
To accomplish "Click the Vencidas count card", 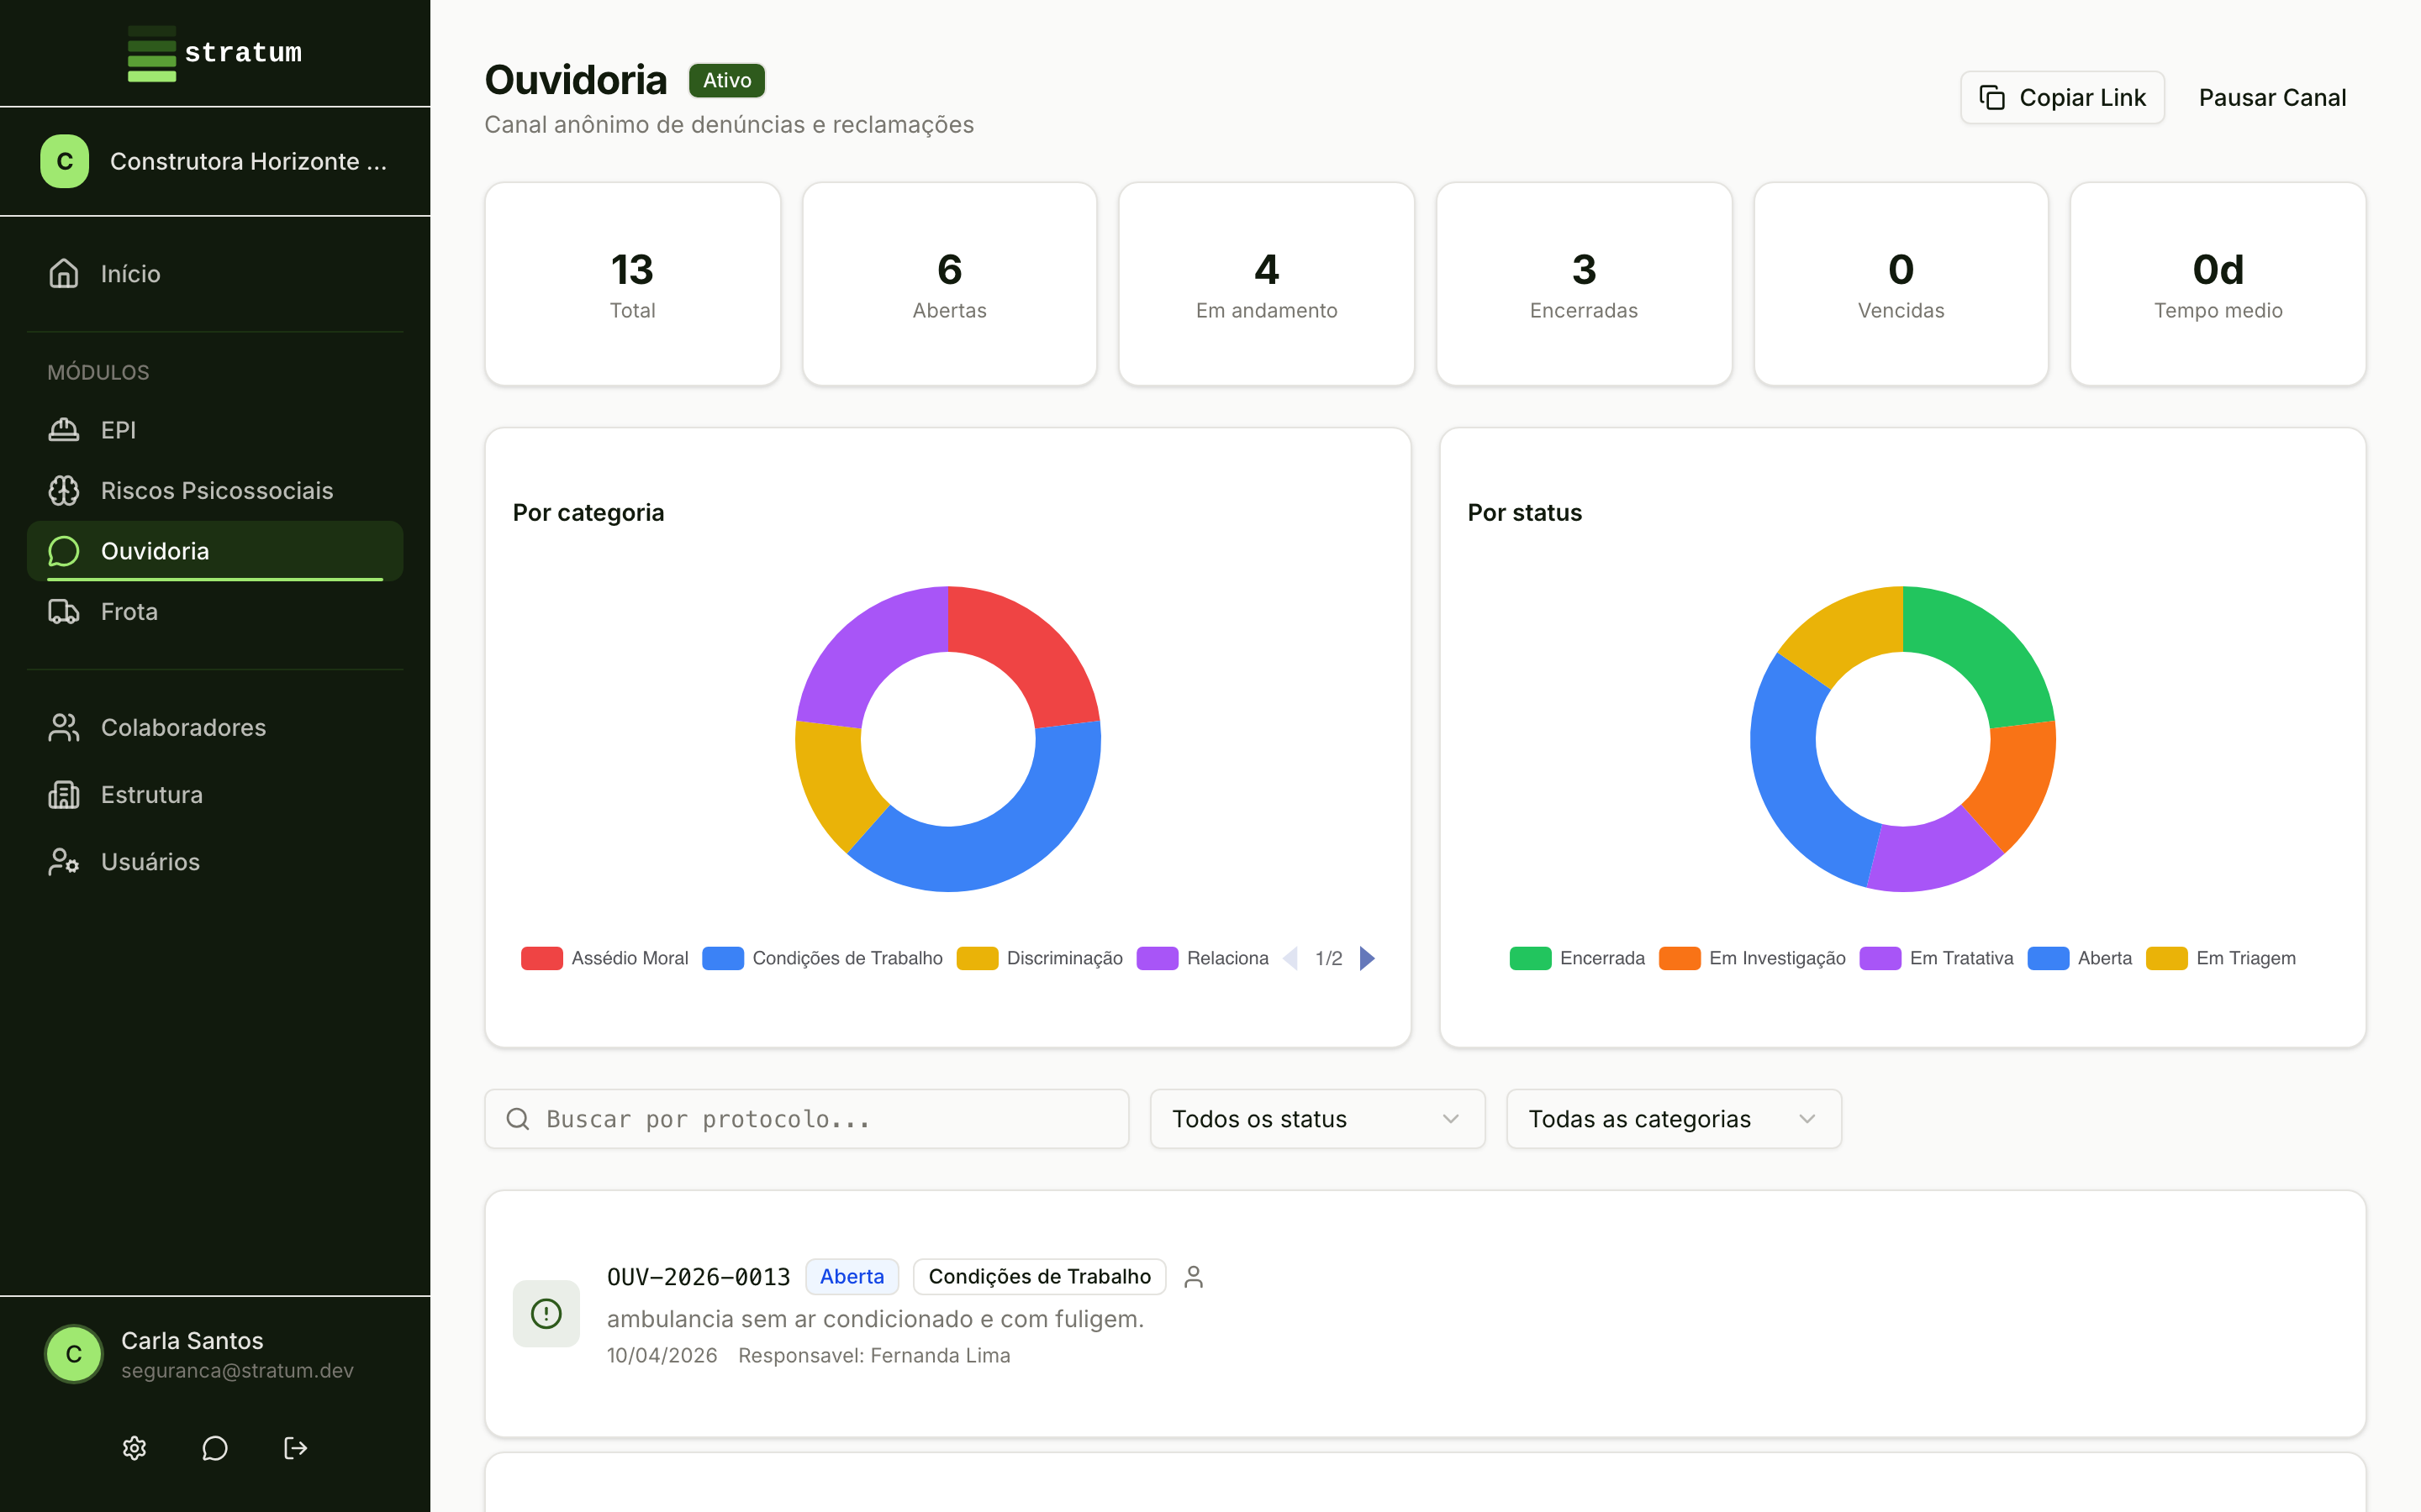I will [1901, 284].
